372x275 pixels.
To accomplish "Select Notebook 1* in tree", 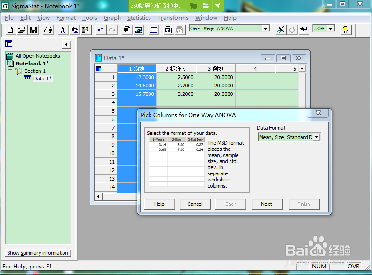I will click(32, 63).
